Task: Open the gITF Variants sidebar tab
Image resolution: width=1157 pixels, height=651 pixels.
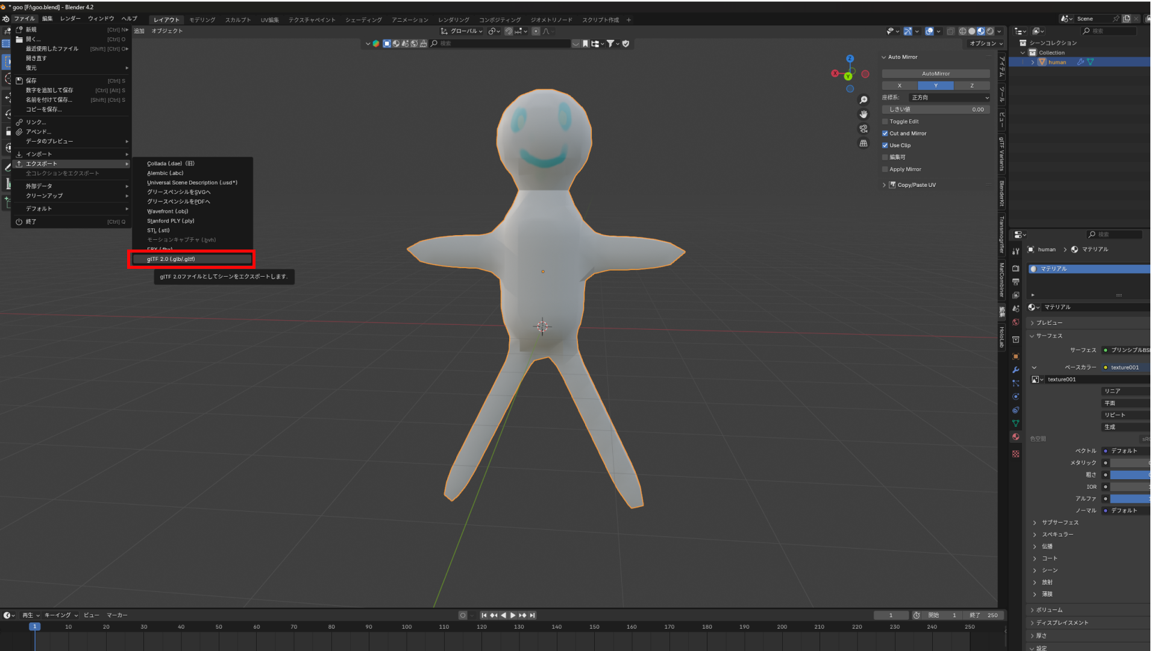Action: (x=1002, y=154)
